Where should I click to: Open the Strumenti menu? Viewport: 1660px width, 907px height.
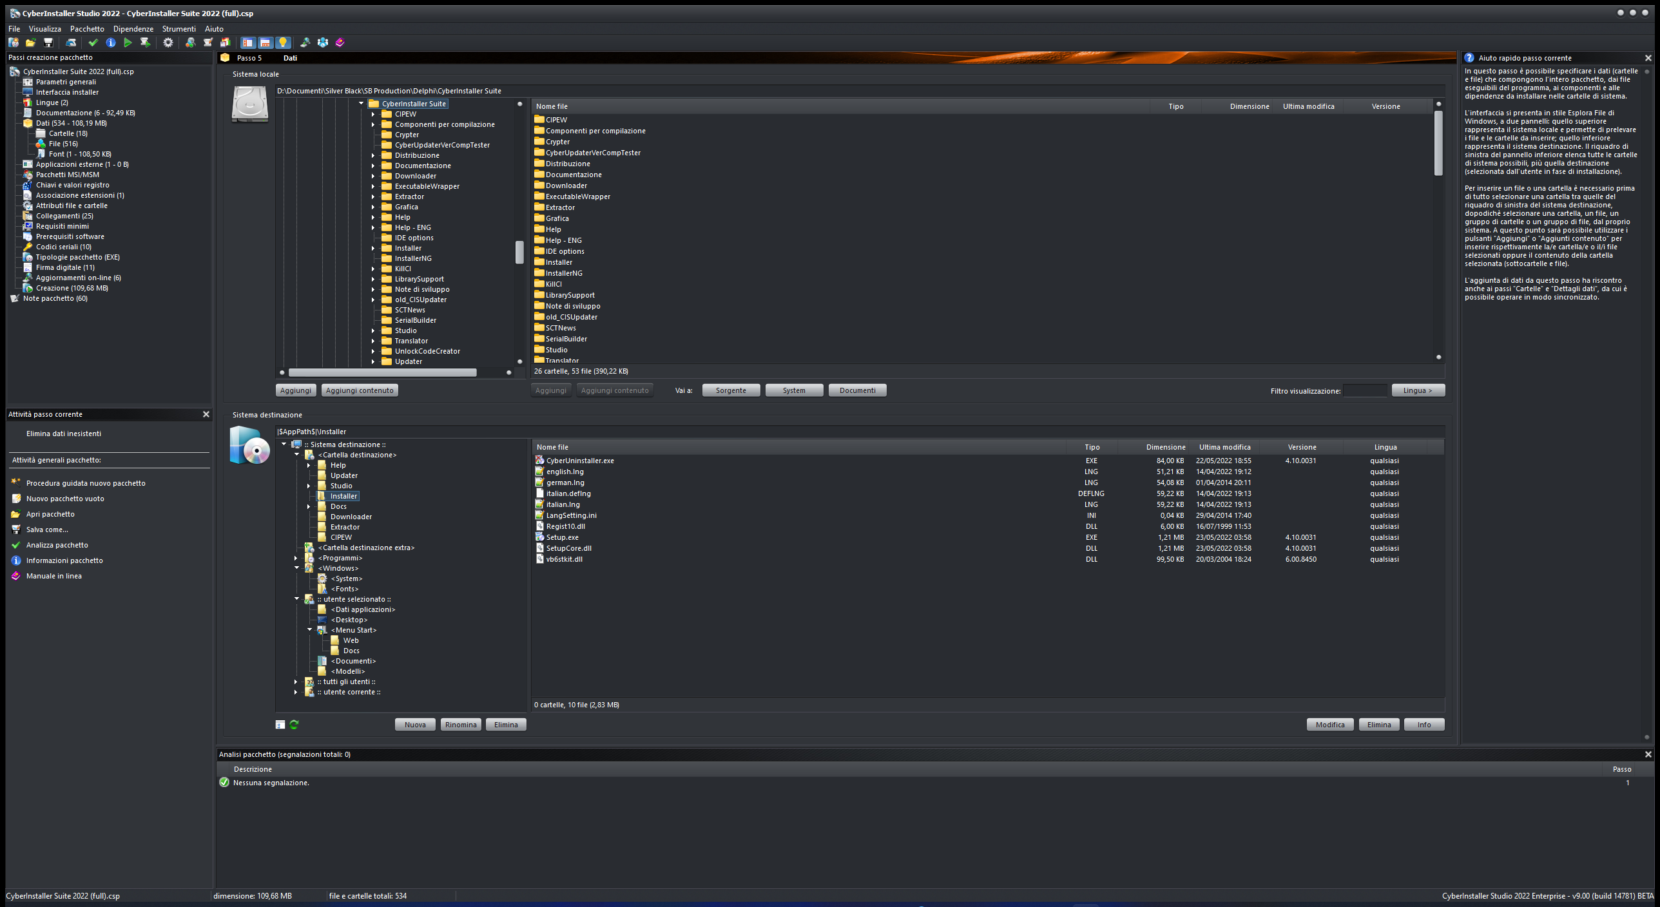[x=179, y=29]
